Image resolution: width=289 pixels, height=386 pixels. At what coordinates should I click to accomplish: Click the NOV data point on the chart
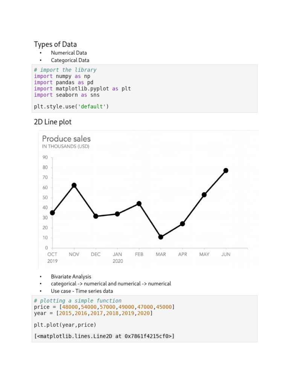[x=74, y=185]
